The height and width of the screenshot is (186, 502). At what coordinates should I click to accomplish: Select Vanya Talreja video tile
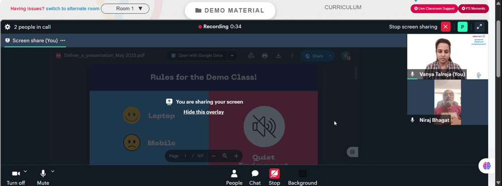click(x=448, y=57)
